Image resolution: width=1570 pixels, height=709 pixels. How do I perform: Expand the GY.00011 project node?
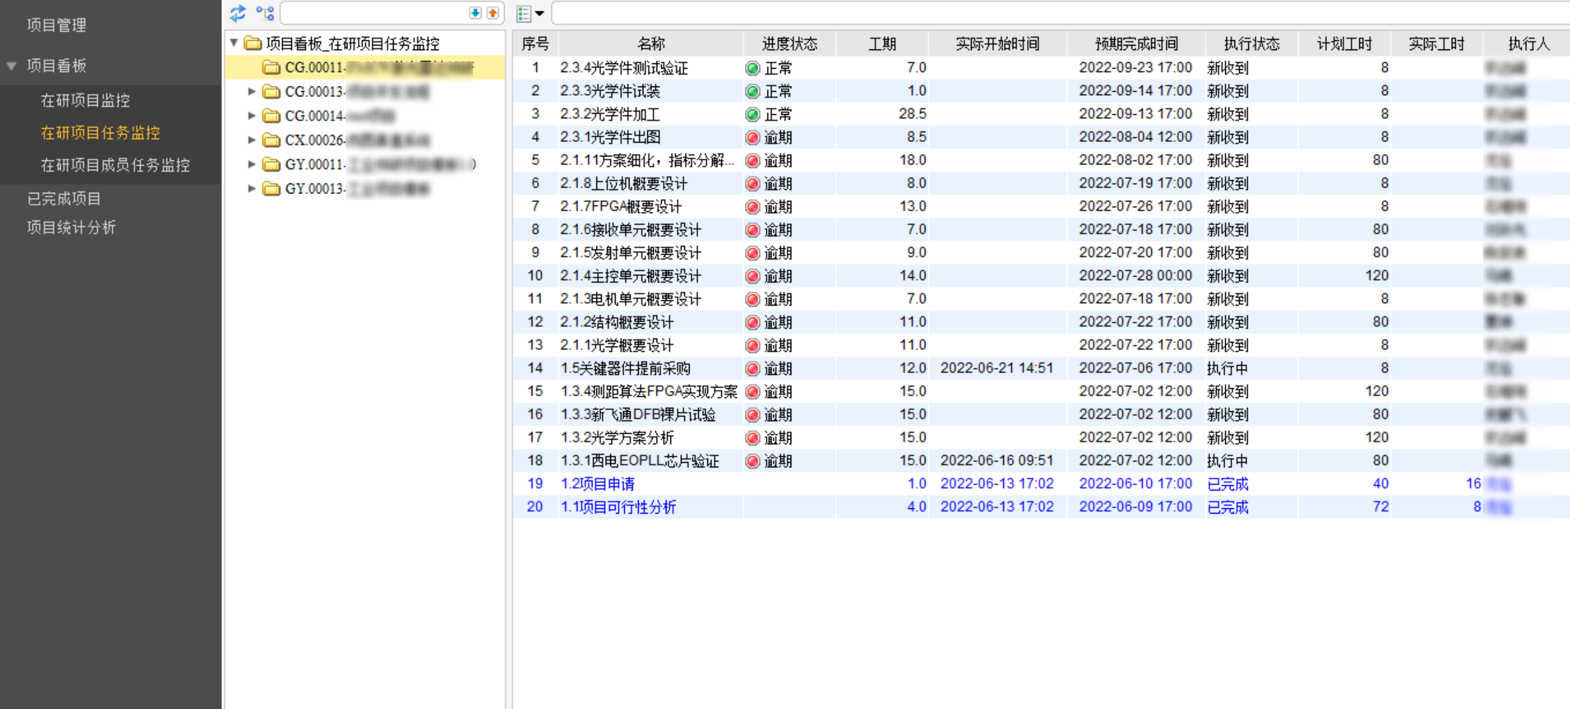[x=252, y=164]
